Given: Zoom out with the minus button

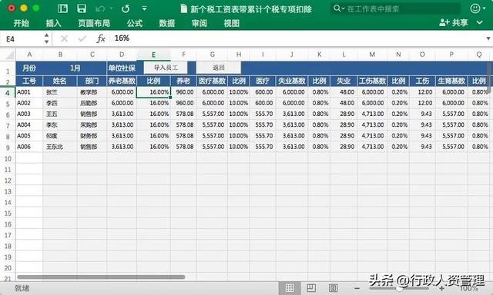Looking at the screenshot, I should (357, 288).
